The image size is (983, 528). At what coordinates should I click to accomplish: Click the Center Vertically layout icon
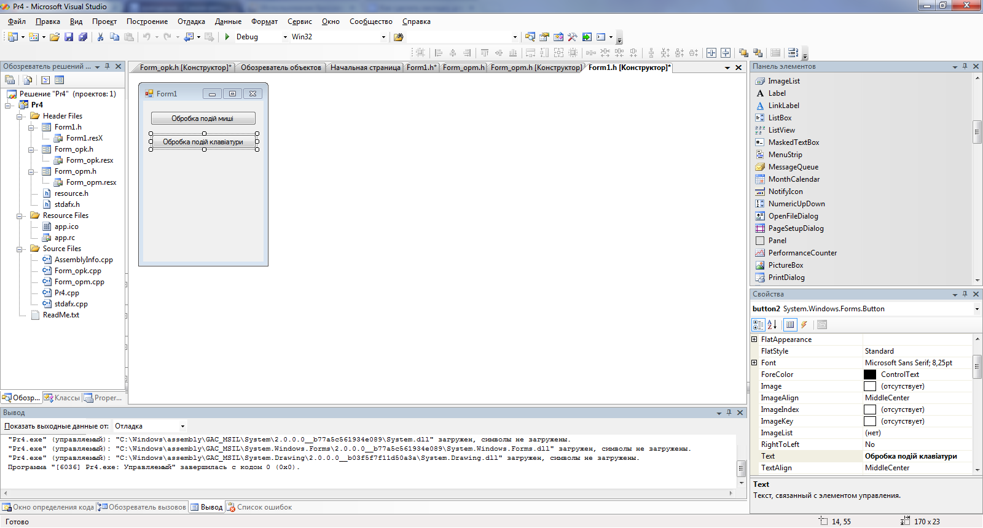tap(726, 53)
